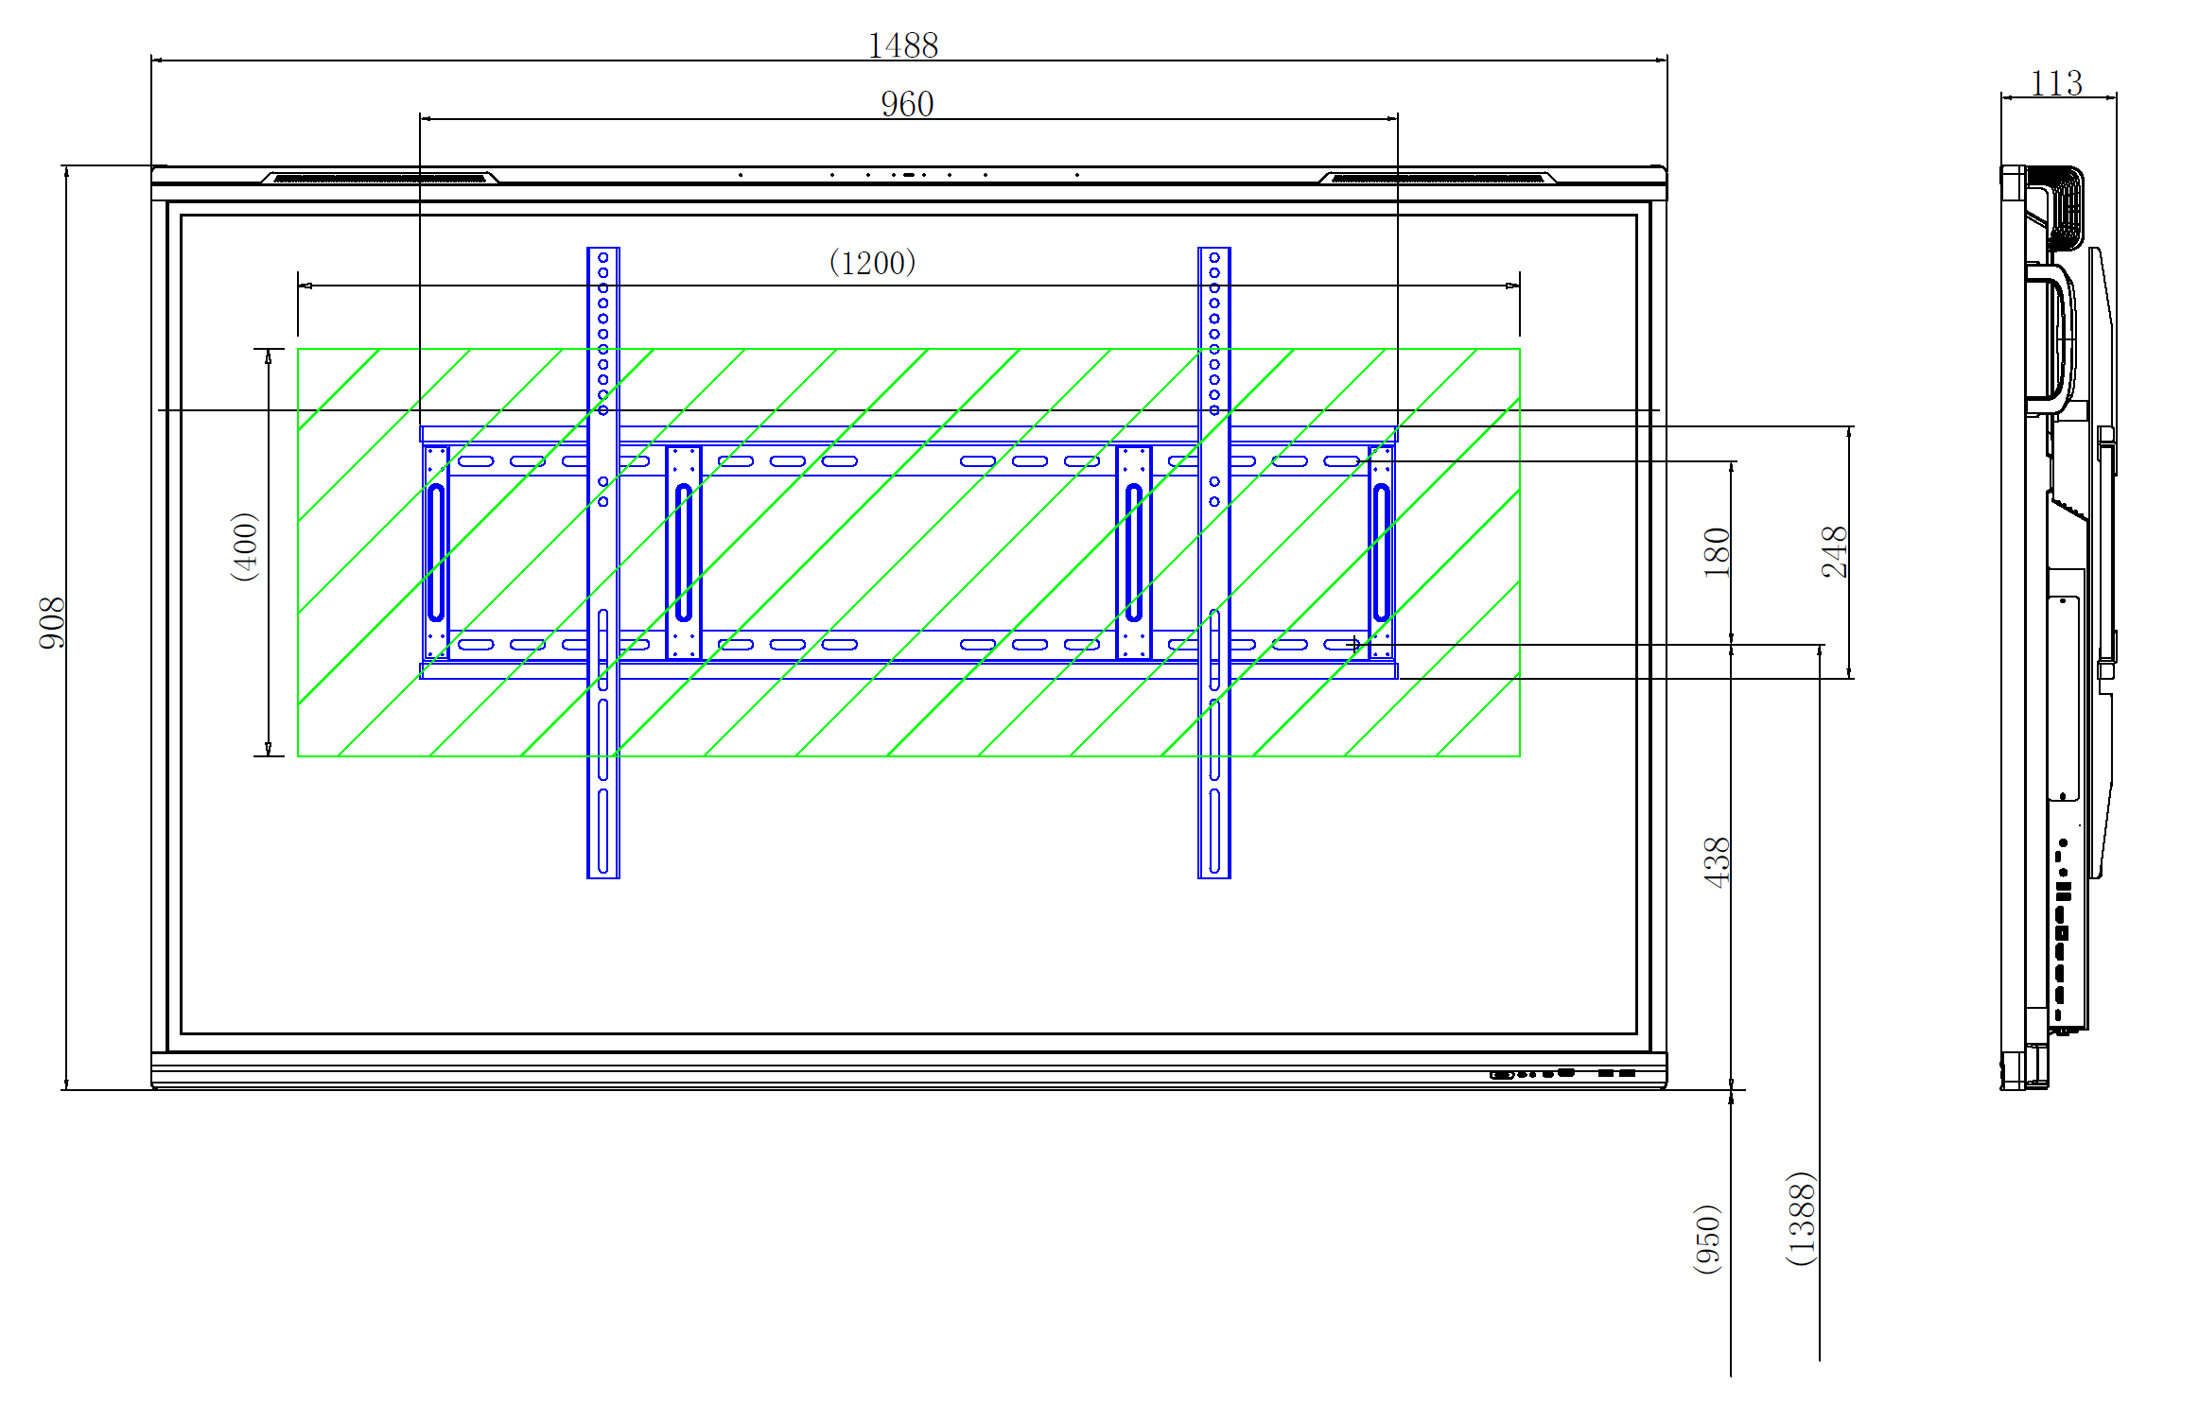Select the 960 bracket width dimension text
Image resolution: width=2199 pixels, height=1404 pixels.
(906, 104)
